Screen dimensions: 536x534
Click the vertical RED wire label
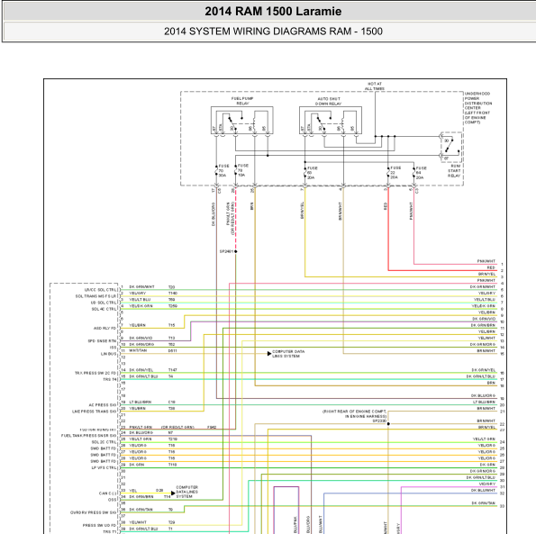pos(386,206)
